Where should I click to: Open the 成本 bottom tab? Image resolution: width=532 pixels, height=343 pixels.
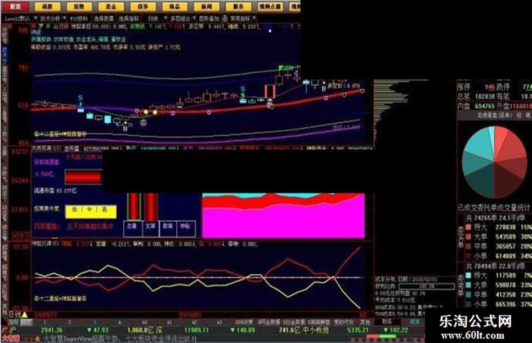coord(414,321)
